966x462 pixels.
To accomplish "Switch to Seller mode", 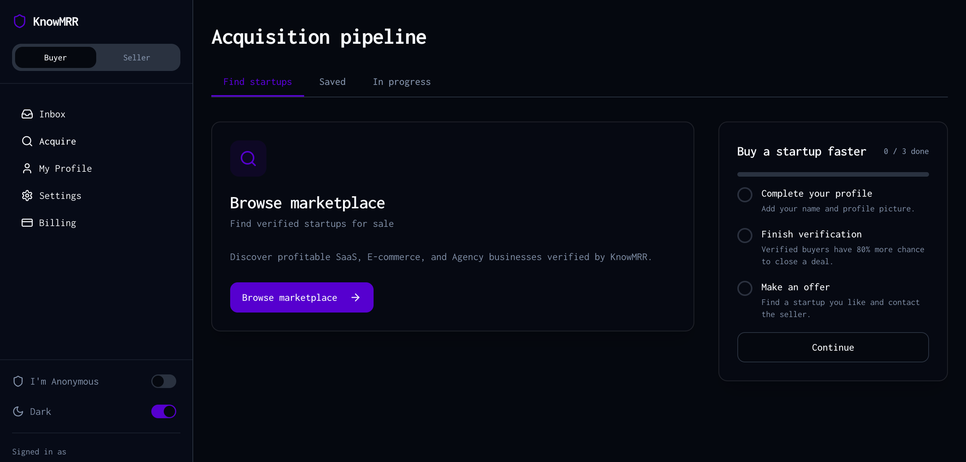I will pyautogui.click(x=137, y=57).
